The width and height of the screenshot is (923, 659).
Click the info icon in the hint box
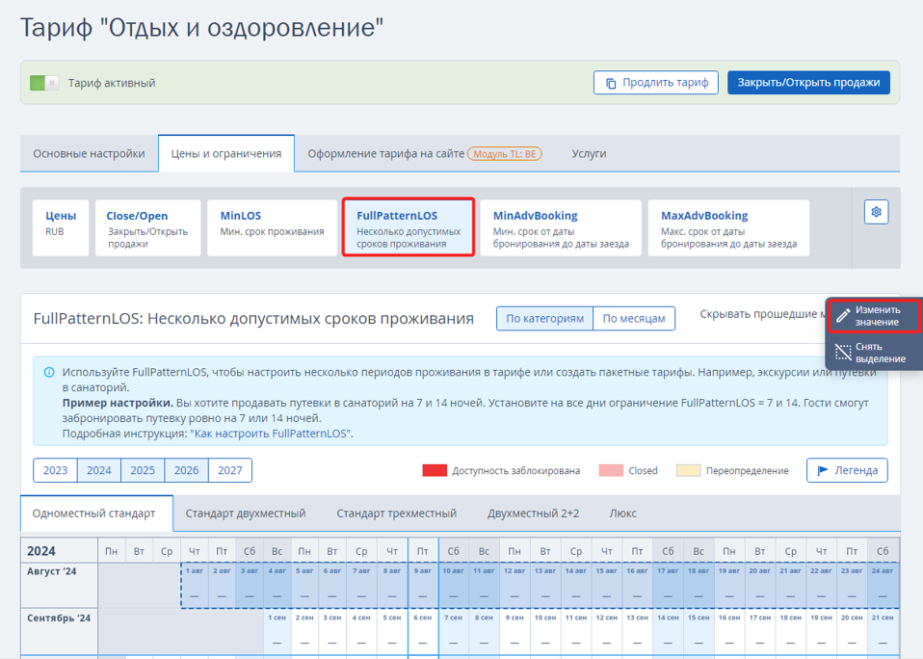[49, 372]
